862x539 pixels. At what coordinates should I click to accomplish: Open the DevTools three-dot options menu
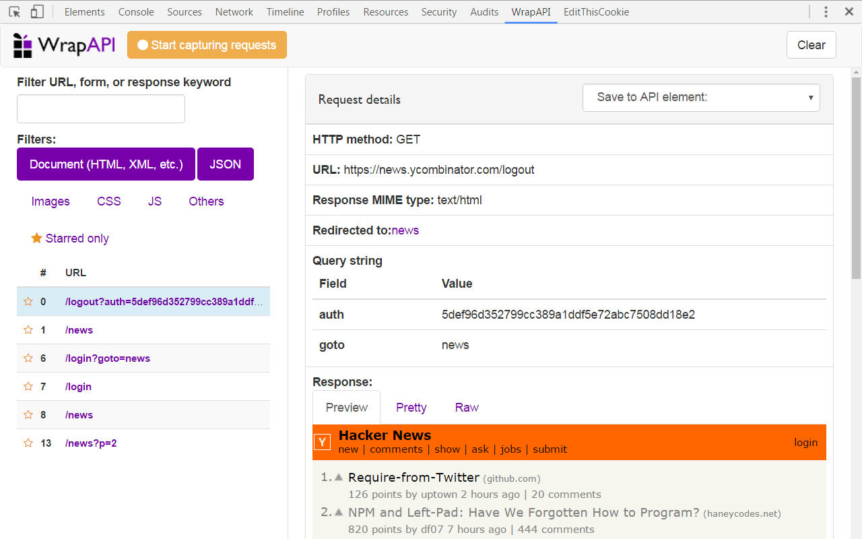[x=826, y=11]
